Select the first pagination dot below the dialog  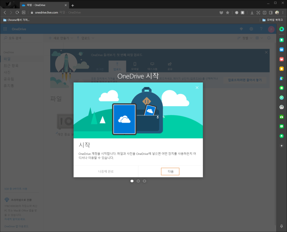pyautogui.click(x=132, y=181)
